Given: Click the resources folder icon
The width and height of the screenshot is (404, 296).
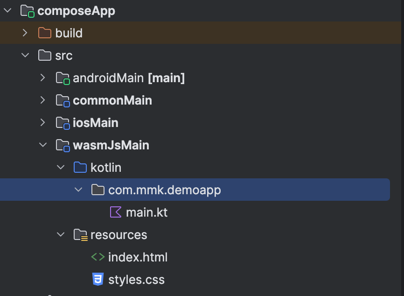Looking at the screenshot, I should (x=80, y=235).
